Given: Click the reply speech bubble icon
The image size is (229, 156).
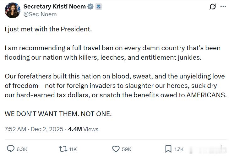Looking at the screenshot, I should [x=11, y=149].
